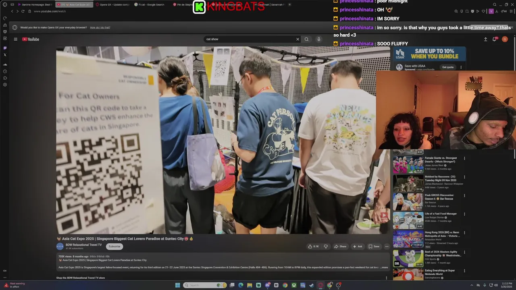Open menu for 'Female Giants vs. Strongest Dwarfs'
This screenshot has height=290, width=516.
click(x=464, y=158)
